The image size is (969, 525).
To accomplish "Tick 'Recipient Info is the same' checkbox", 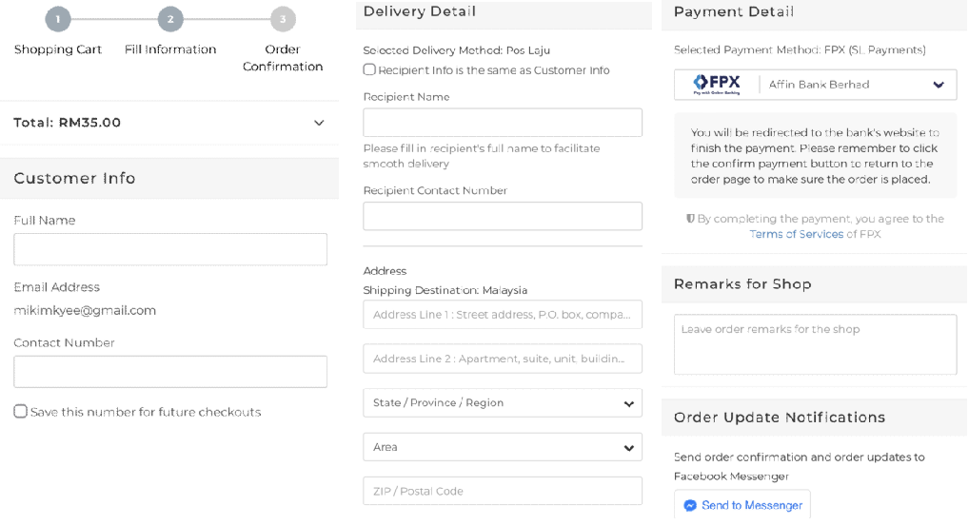I will [369, 69].
